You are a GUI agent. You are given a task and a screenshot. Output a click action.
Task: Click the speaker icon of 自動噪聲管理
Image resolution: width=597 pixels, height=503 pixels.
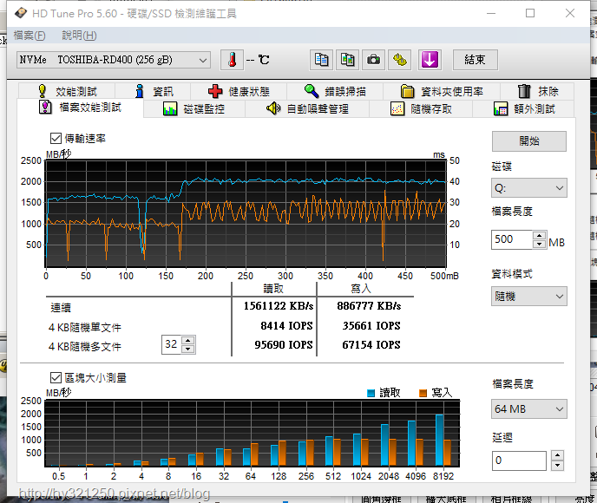pyautogui.click(x=273, y=108)
